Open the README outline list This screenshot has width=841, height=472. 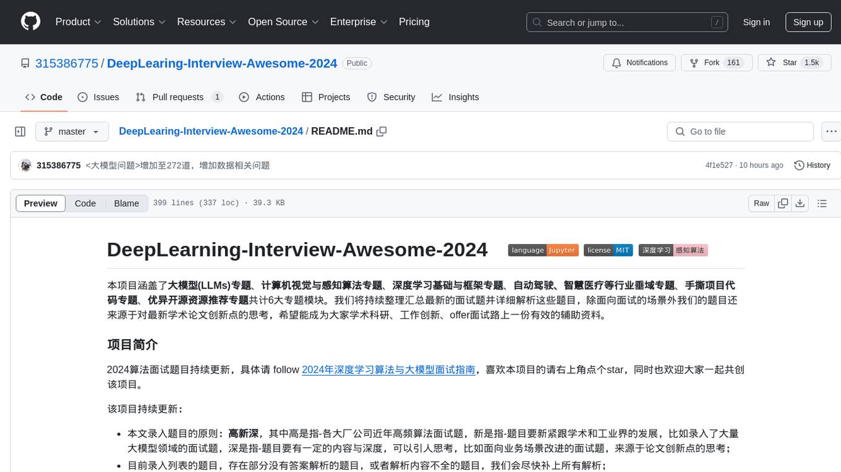click(822, 203)
